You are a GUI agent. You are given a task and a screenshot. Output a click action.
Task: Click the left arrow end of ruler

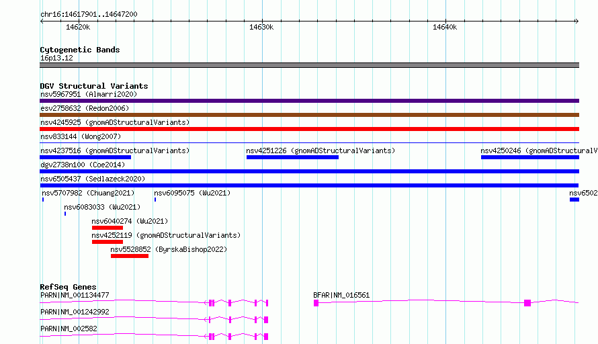pyautogui.click(x=42, y=21)
